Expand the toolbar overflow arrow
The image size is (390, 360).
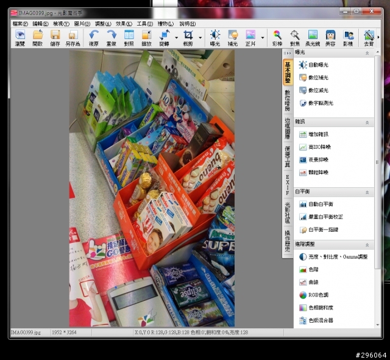[x=378, y=37]
